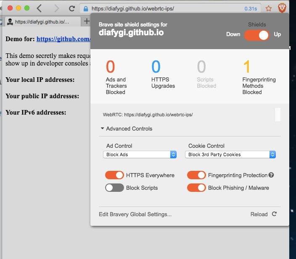Disable Fingerprinting Protection switch

pos(196,175)
